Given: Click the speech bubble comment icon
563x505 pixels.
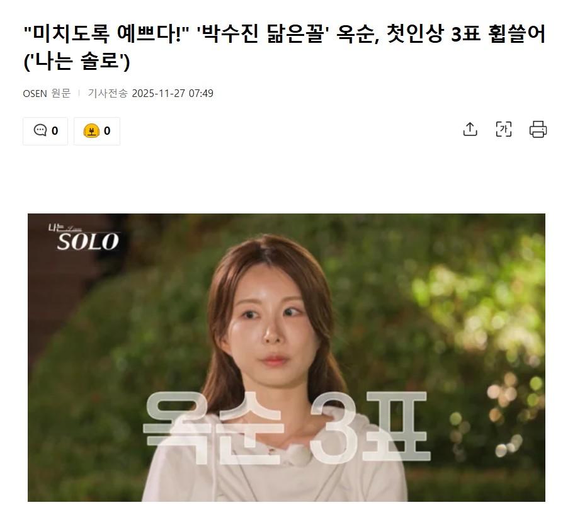Looking at the screenshot, I should [40, 130].
